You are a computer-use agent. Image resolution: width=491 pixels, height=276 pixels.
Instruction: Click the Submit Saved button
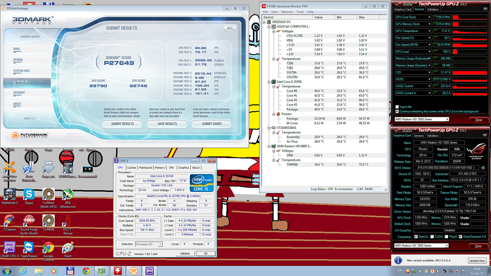(x=212, y=124)
